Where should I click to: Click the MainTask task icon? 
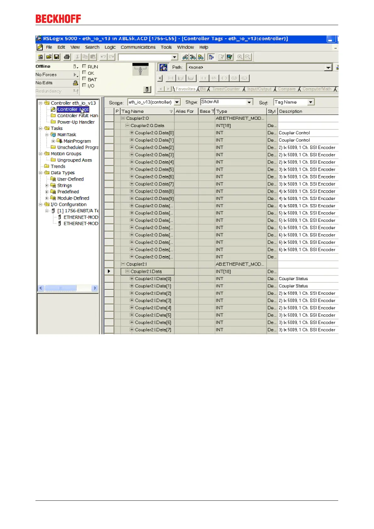point(53,134)
